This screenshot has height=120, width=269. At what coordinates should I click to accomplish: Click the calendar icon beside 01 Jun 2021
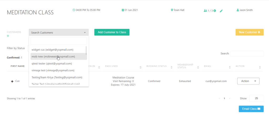tap(123, 10)
